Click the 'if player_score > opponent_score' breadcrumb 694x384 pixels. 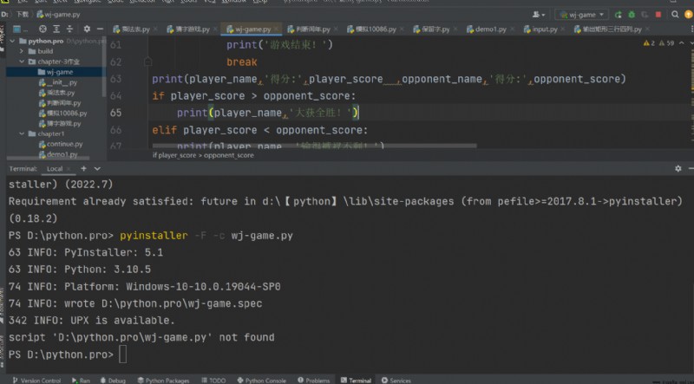203,155
